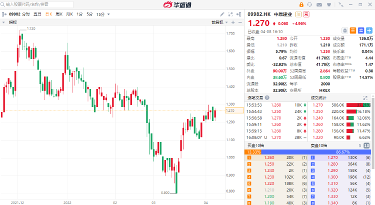Open the skin theme shirt icon

pyautogui.click(x=329, y=4)
